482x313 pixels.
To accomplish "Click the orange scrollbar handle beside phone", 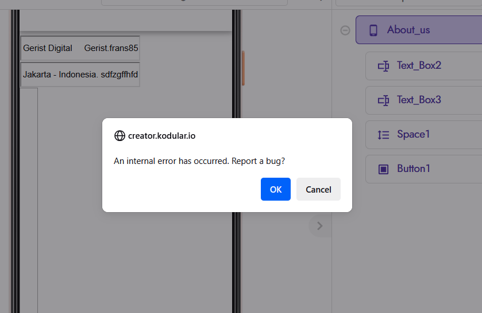I will point(243,68).
